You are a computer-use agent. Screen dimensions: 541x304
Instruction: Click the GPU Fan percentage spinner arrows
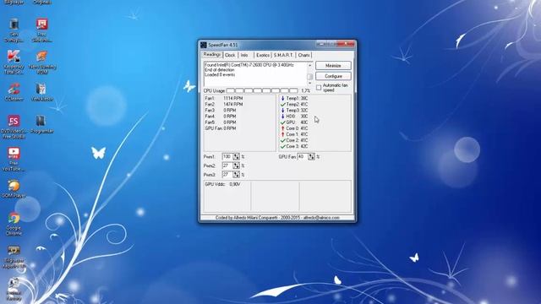[311, 157]
